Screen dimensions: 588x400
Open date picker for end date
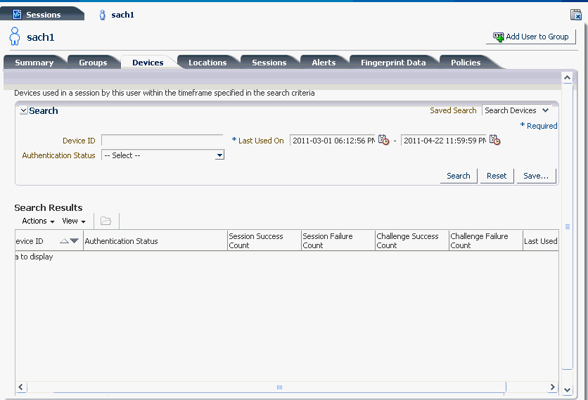(494, 140)
